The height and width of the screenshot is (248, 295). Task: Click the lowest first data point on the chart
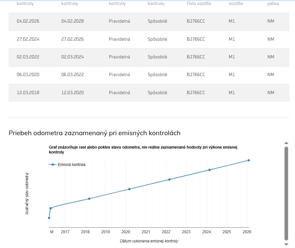(x=49, y=218)
